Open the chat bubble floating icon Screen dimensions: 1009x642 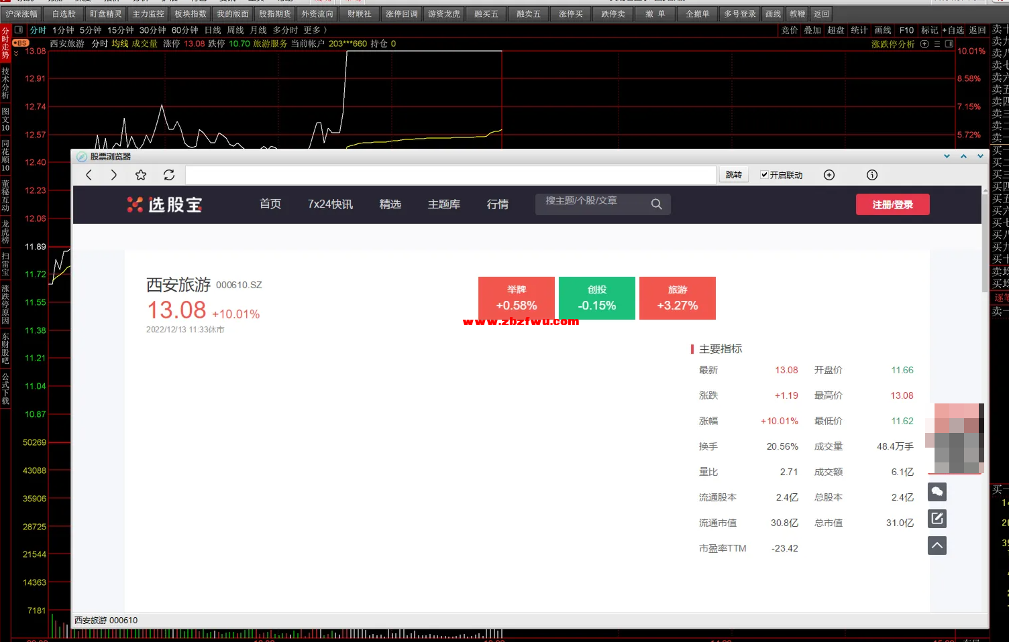tap(937, 492)
